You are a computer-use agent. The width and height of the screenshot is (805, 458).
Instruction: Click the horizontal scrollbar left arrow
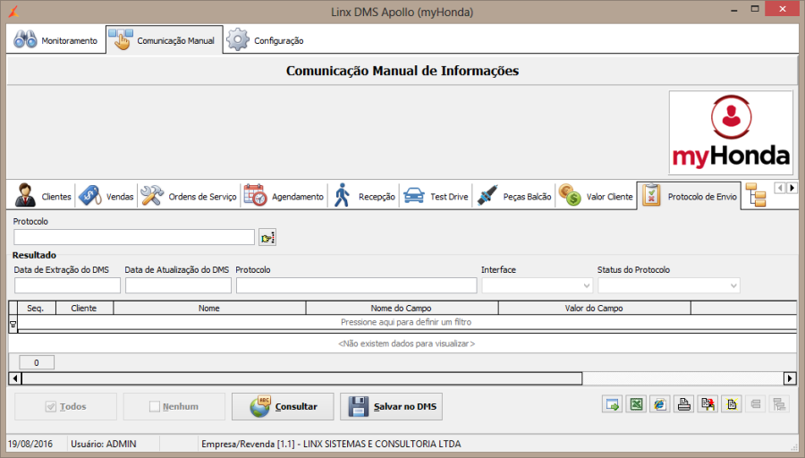coord(15,378)
